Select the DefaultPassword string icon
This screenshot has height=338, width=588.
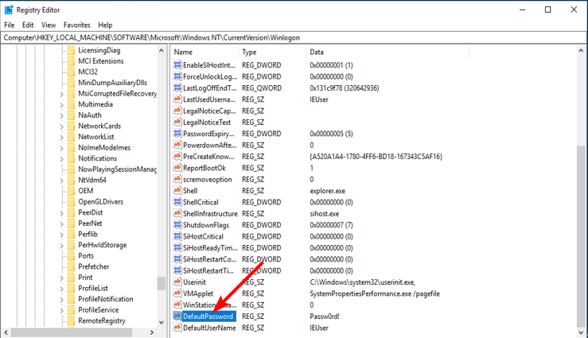tap(177, 317)
